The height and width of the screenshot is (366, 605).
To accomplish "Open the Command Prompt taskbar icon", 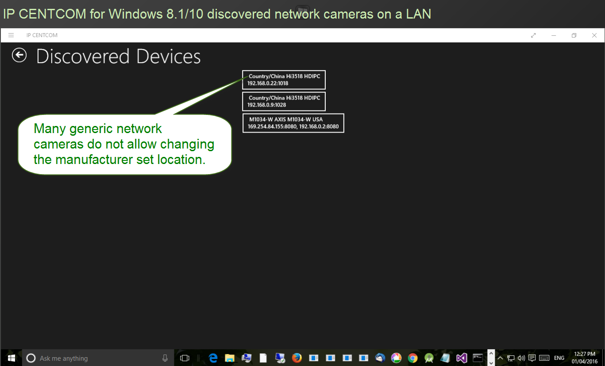I will tap(478, 358).
